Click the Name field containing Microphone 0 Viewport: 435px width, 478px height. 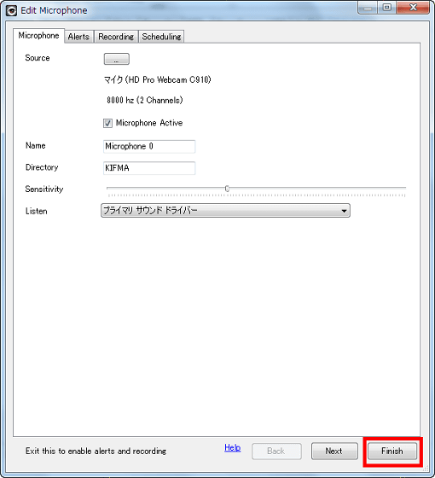click(x=149, y=147)
